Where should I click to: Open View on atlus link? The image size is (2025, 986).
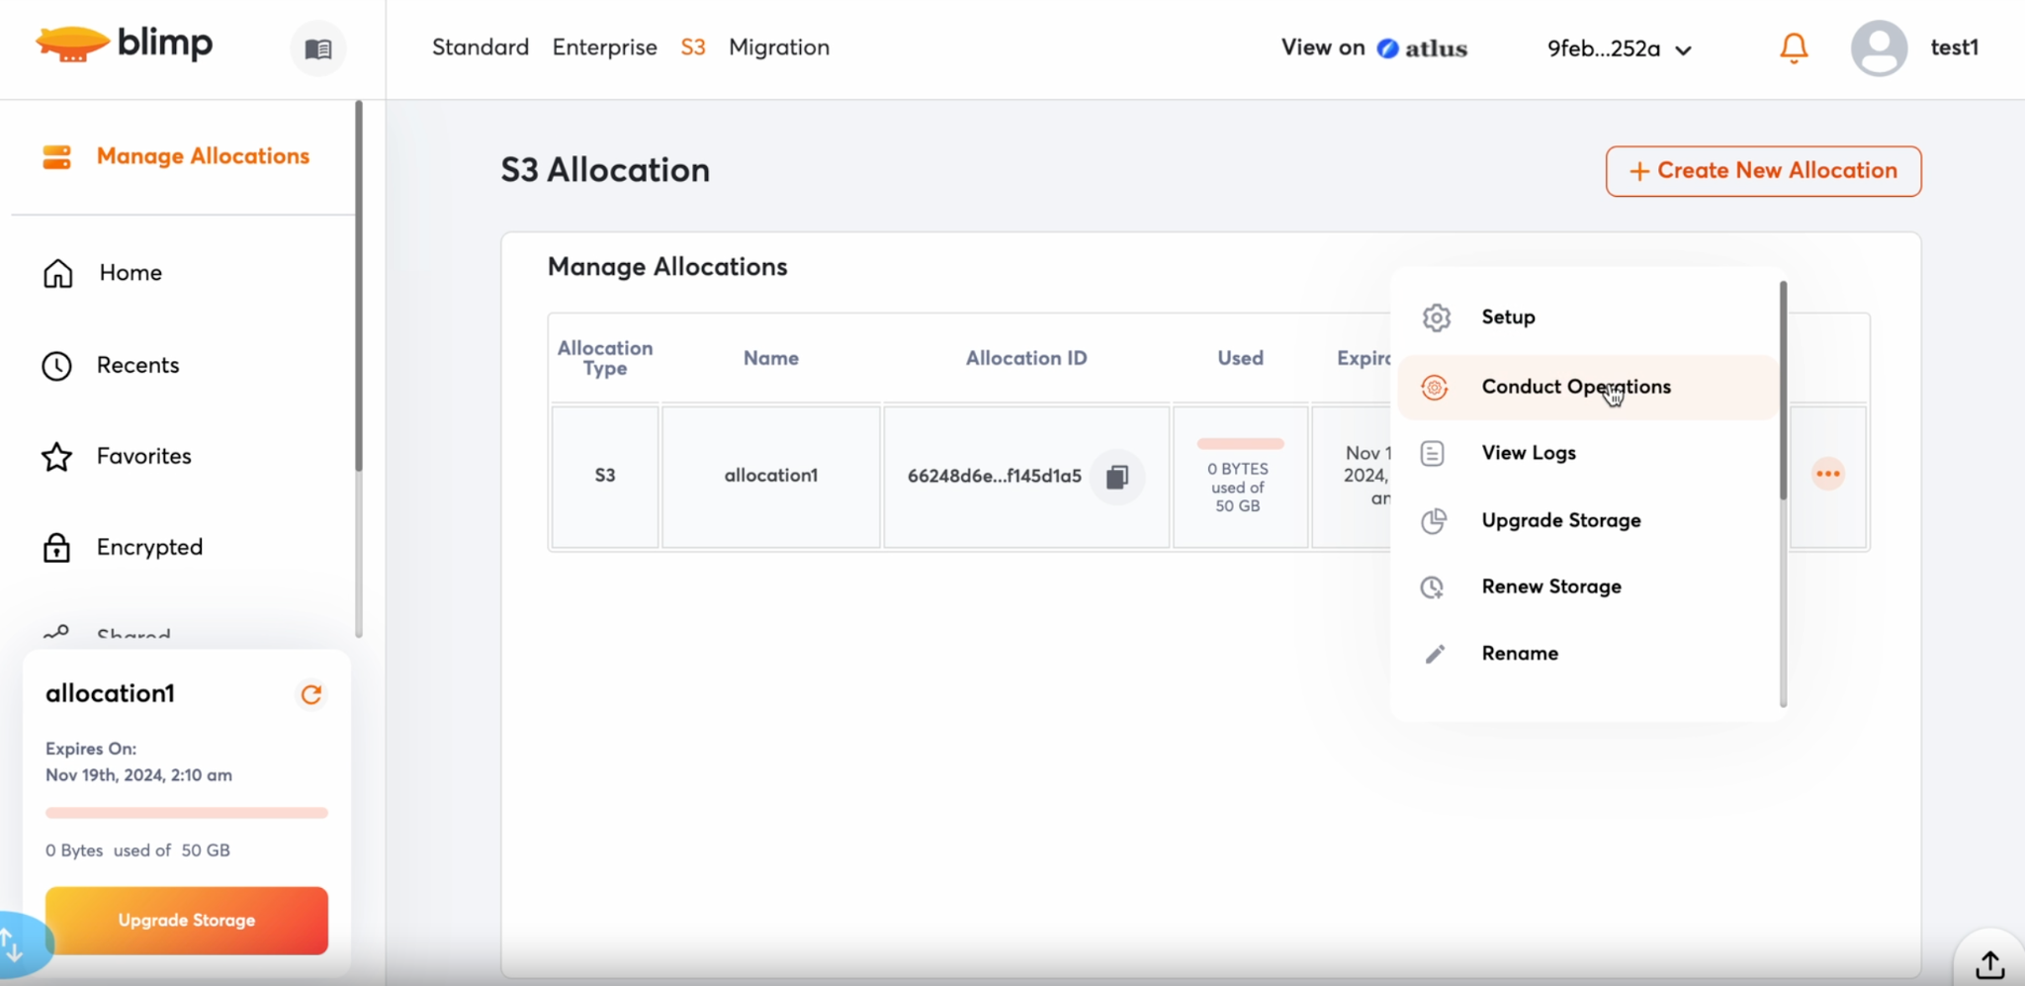click(1373, 47)
